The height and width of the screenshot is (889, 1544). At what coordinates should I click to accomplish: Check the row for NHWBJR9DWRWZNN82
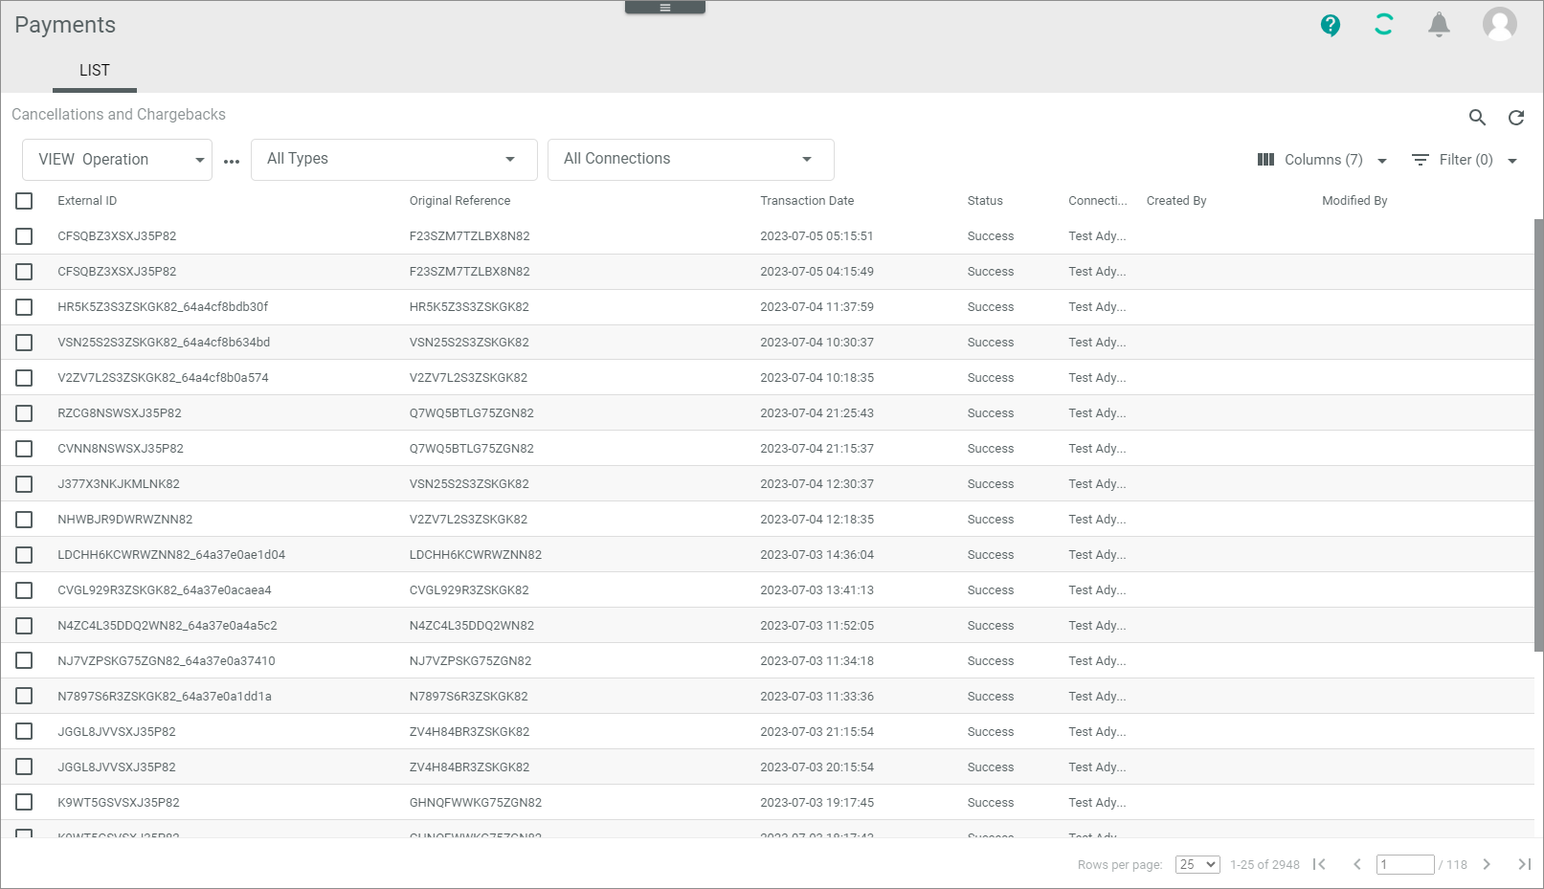[x=24, y=520]
